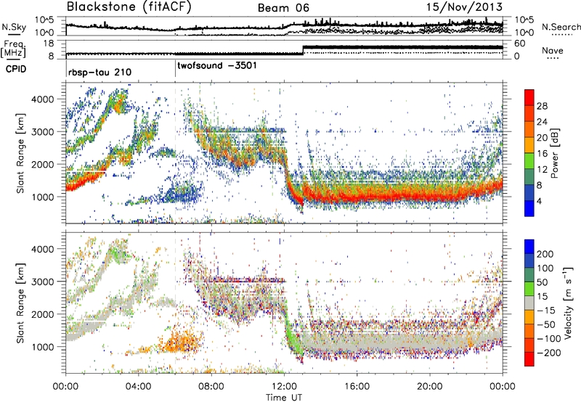The height and width of the screenshot is (402, 581).
Task: Click the Power scale value '28'
Action: (x=542, y=106)
